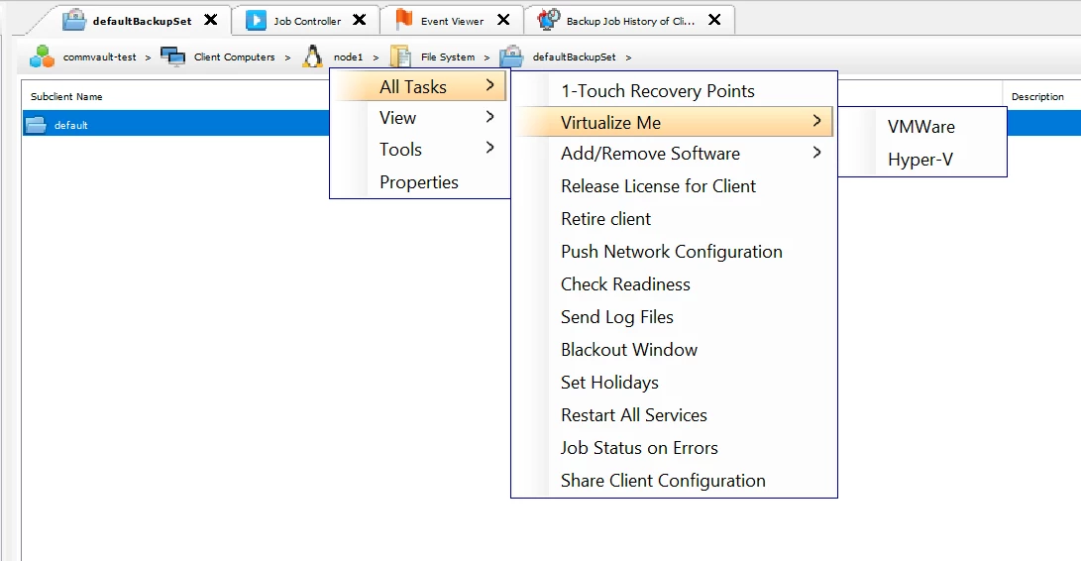The width and height of the screenshot is (1081, 561).
Task: Click the Event Viewer flag icon
Action: pos(404,19)
